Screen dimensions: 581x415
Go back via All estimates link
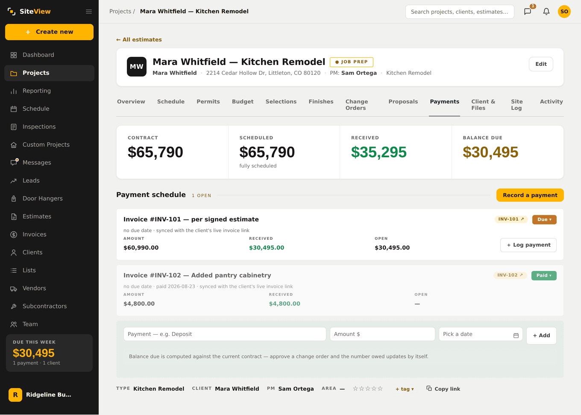[139, 40]
